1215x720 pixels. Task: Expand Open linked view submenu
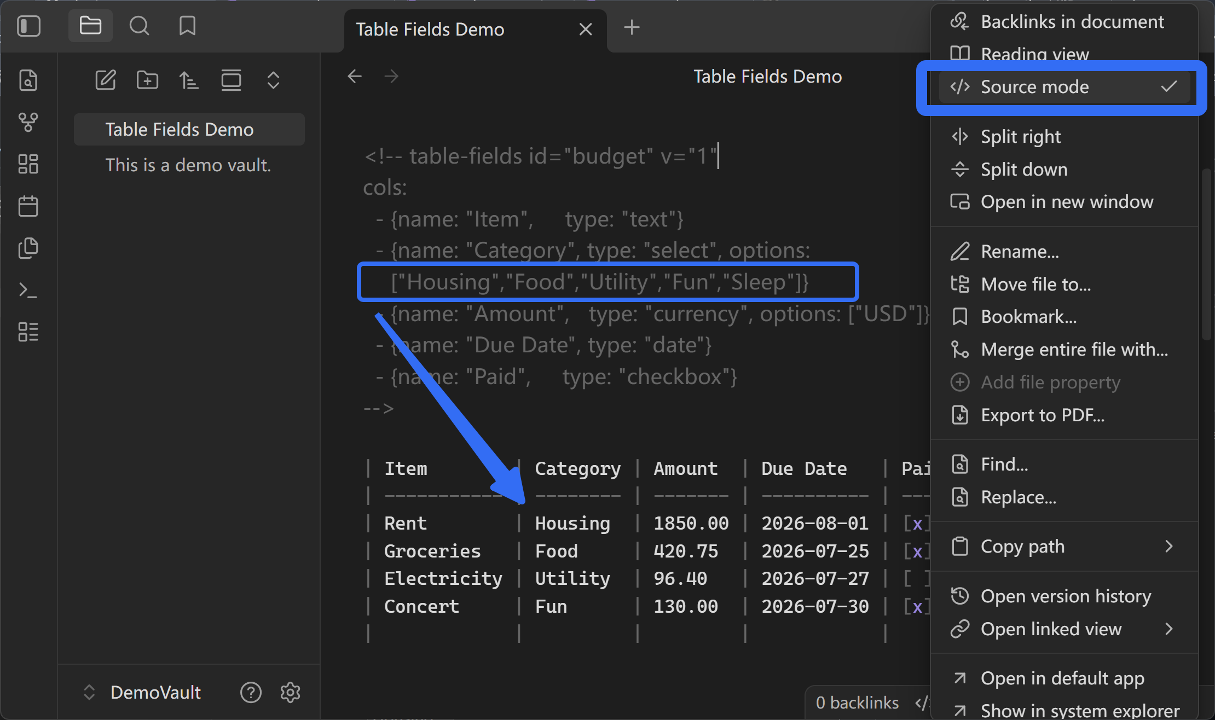(1064, 629)
